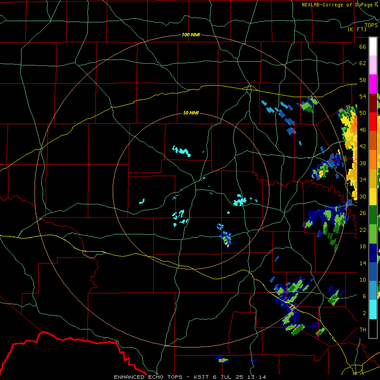Pick the cyan swatch near 2

tap(373, 309)
